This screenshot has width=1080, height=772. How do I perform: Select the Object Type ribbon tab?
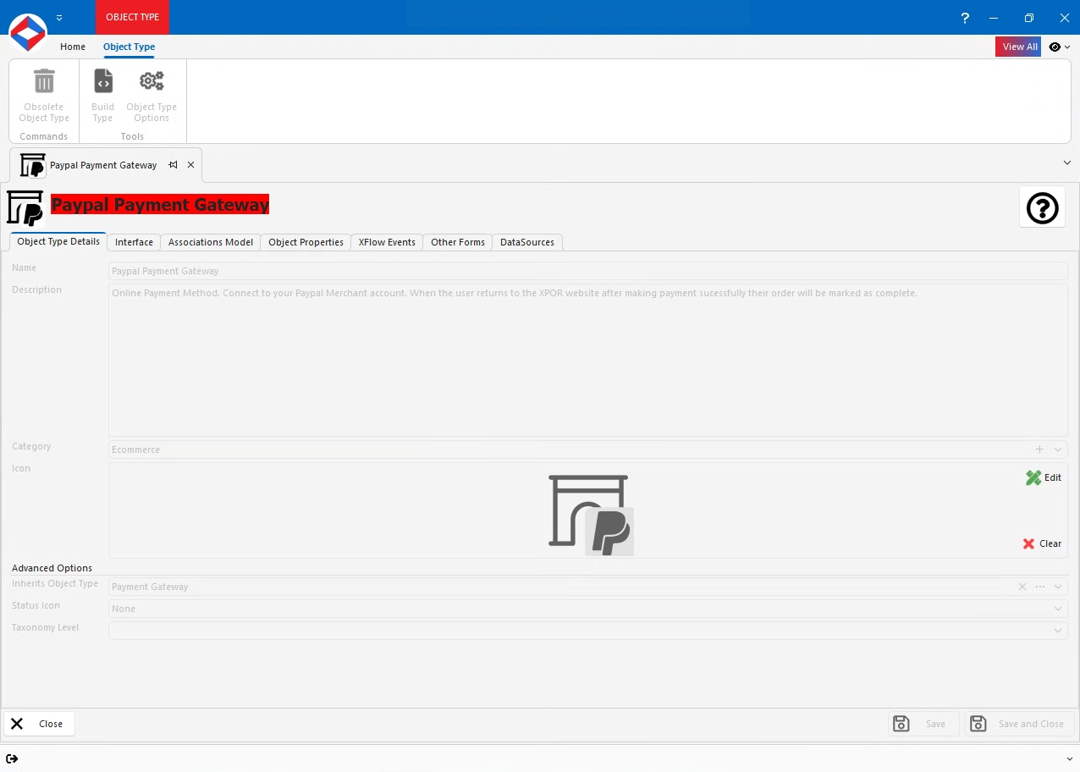click(x=129, y=47)
